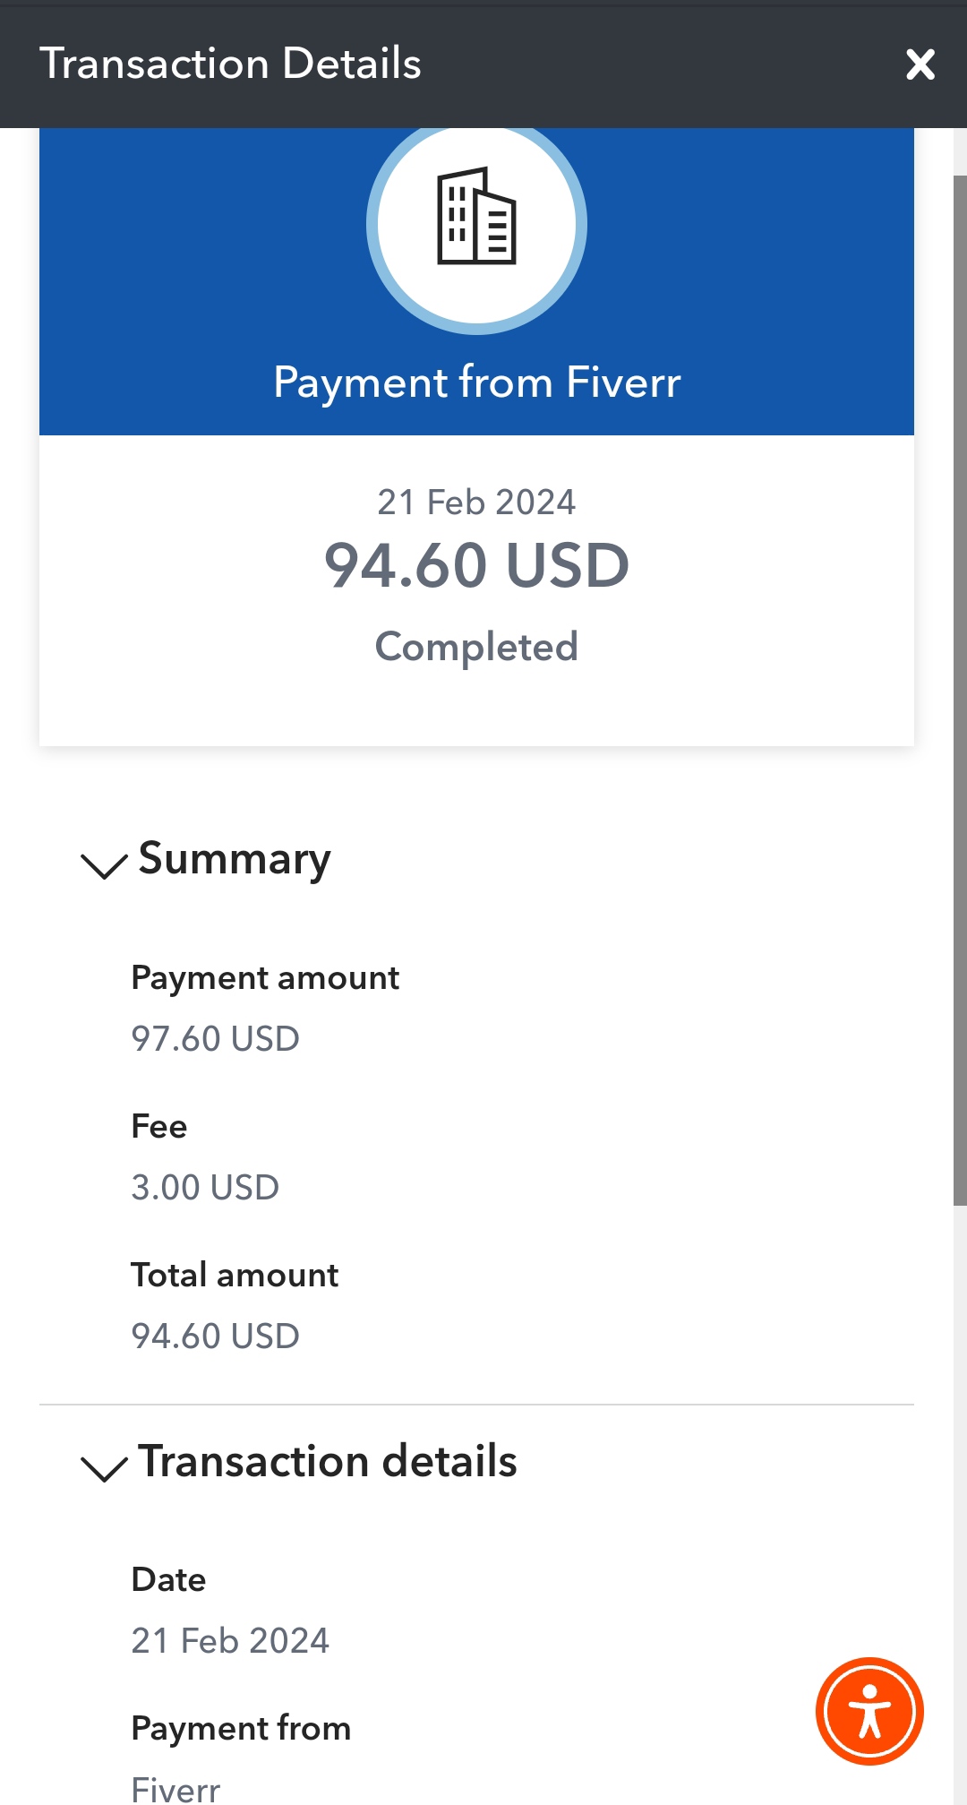The width and height of the screenshot is (967, 1805).
Task: Select the 97.60 USD payment amount
Action: (215, 1039)
